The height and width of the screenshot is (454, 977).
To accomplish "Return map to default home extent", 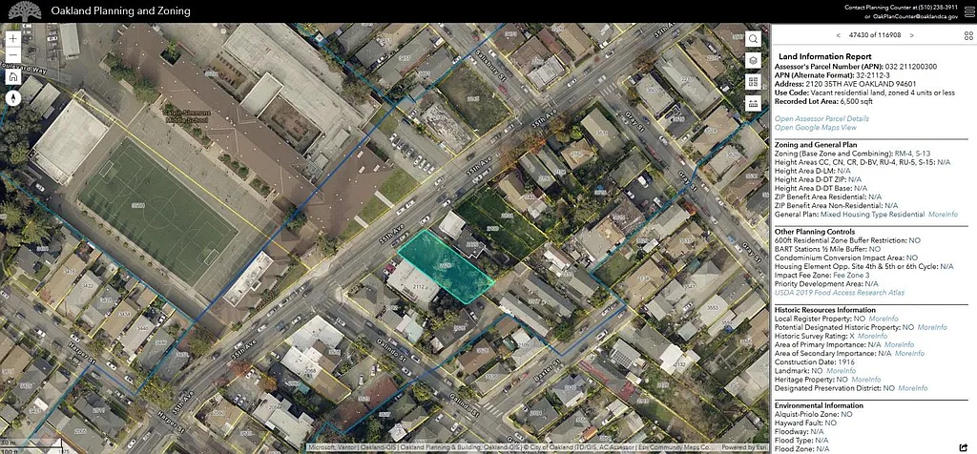I will point(13,76).
